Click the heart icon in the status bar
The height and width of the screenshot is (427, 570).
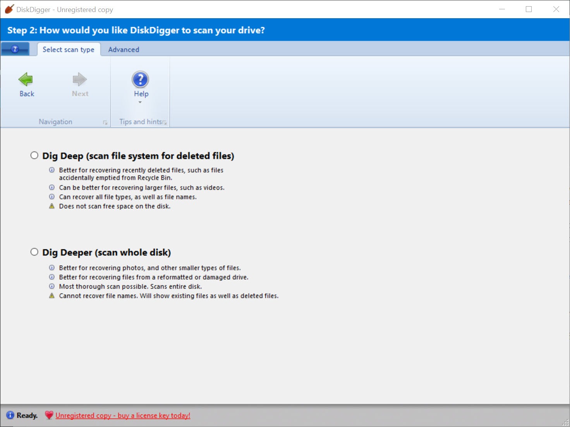click(x=49, y=415)
